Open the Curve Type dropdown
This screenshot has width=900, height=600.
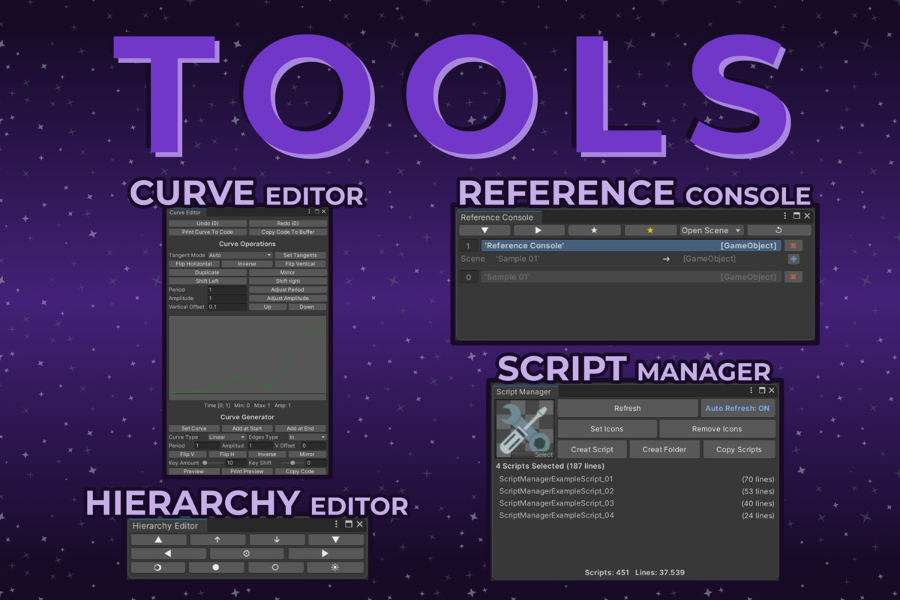(x=227, y=436)
